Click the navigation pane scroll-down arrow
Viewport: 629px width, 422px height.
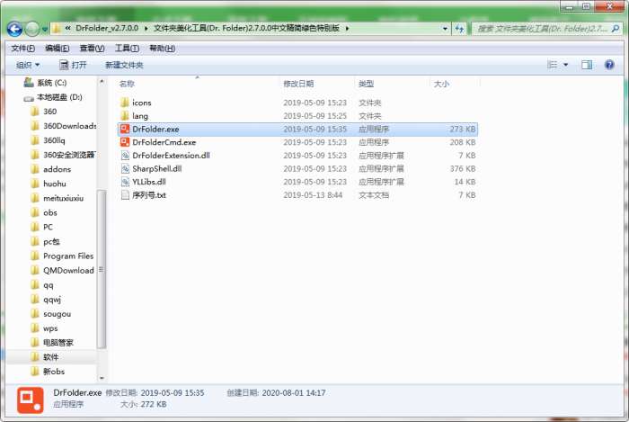click(x=102, y=378)
